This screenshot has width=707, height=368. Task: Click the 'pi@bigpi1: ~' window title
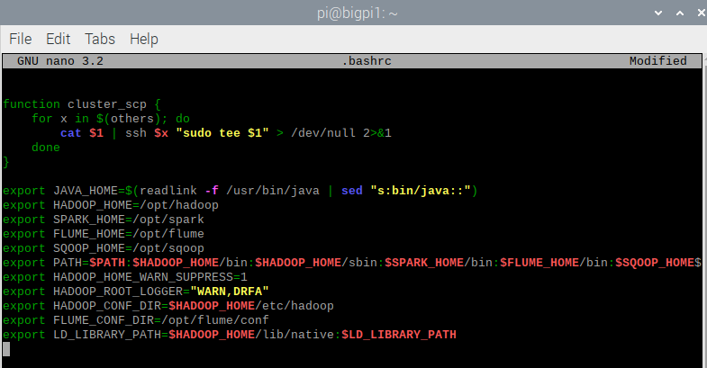coord(358,13)
